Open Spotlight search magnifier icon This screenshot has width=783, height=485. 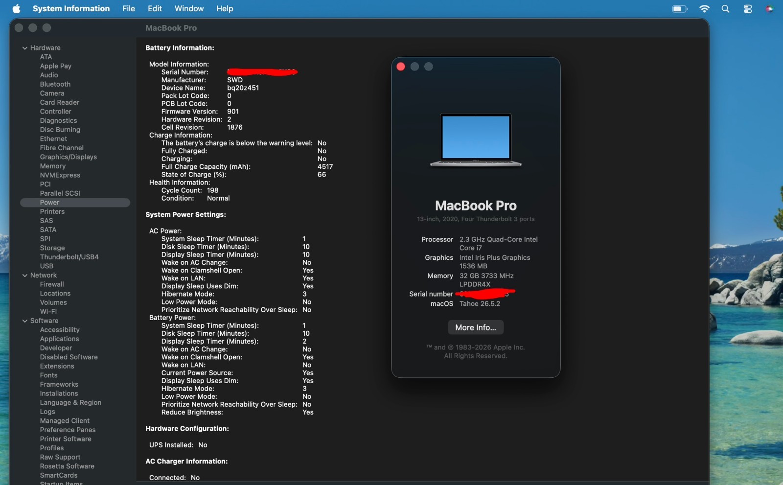coord(725,9)
